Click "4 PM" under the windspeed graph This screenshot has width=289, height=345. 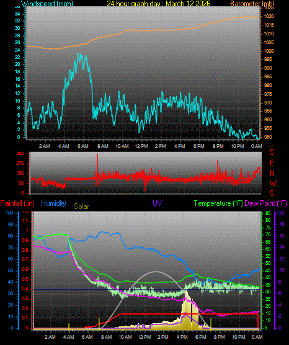(x=179, y=146)
